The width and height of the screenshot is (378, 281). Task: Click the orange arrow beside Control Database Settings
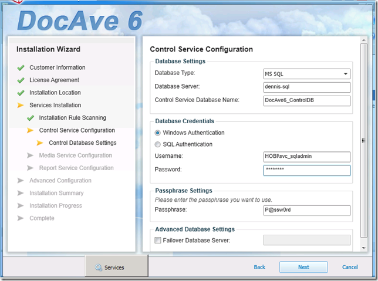coord(40,143)
